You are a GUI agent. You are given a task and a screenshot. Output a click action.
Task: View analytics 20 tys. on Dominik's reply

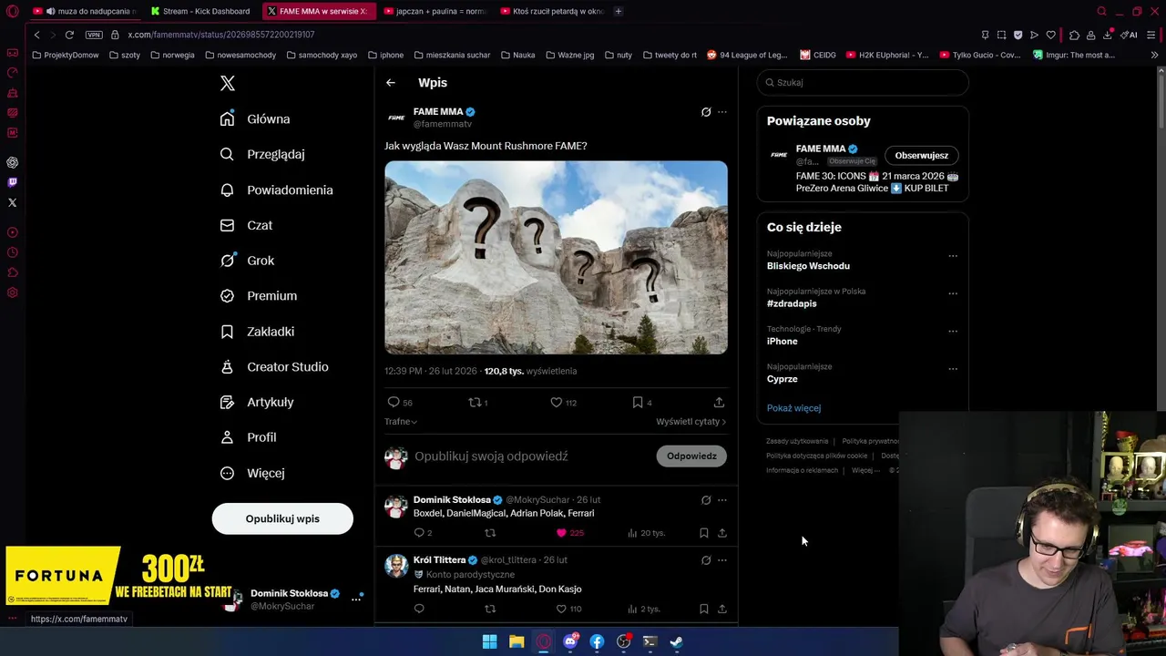(x=646, y=533)
